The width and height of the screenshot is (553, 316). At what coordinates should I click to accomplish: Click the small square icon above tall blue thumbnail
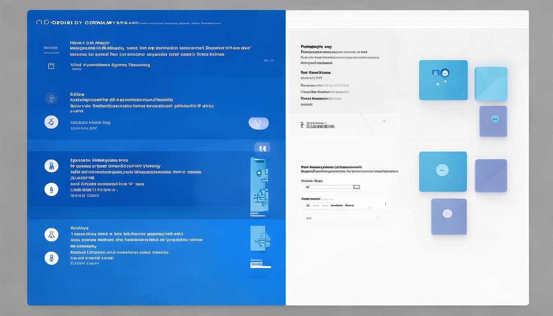coord(262,148)
